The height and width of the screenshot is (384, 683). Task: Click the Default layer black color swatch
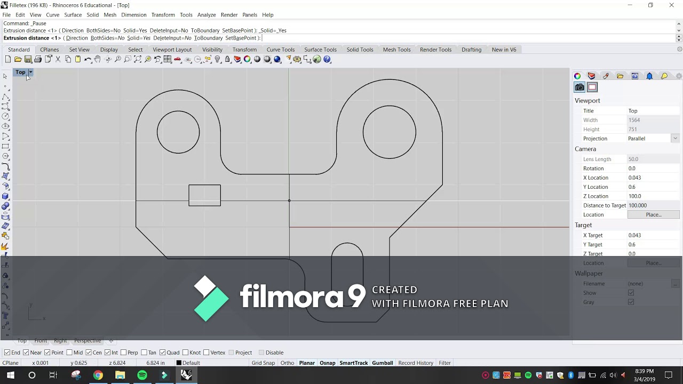[179, 363]
